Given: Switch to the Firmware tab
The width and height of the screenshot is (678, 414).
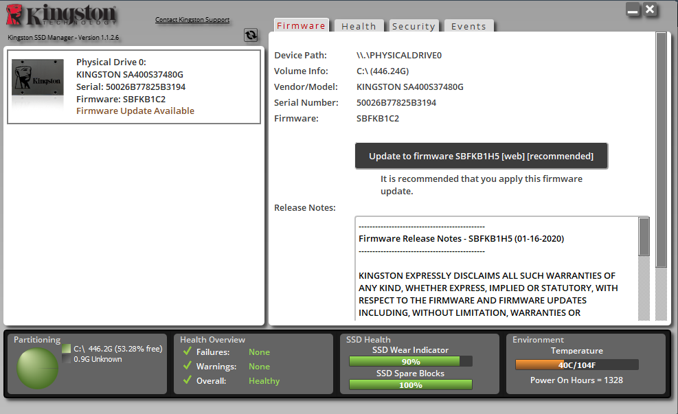Looking at the screenshot, I should 302,26.
